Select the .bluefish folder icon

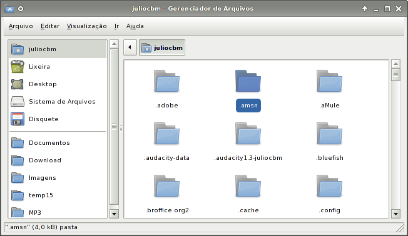pyautogui.click(x=329, y=134)
